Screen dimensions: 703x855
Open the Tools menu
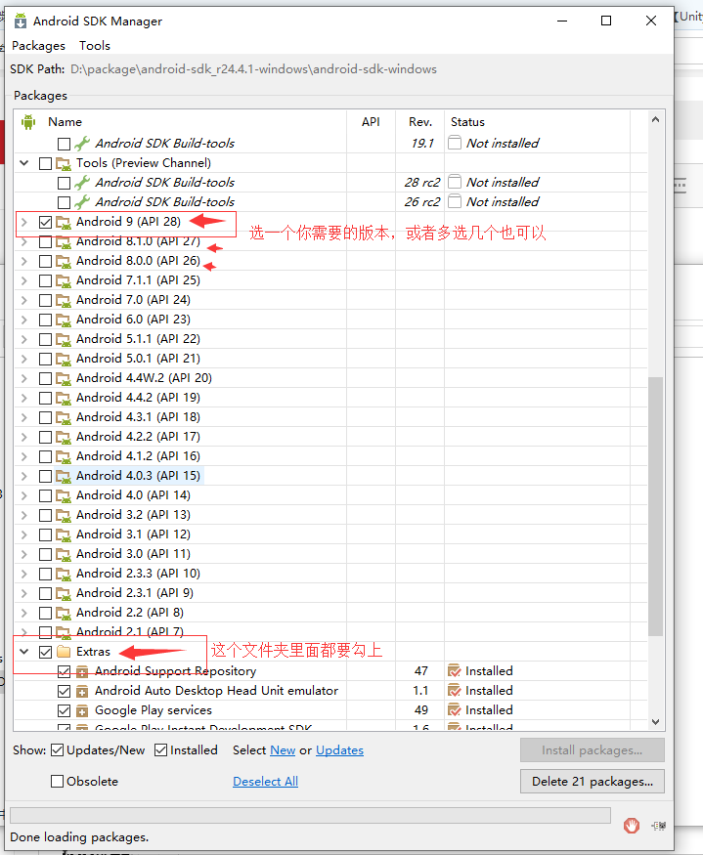pos(95,46)
